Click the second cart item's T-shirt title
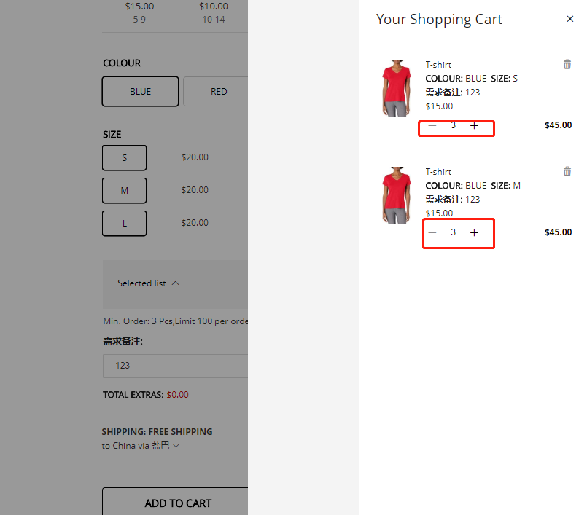 point(438,172)
